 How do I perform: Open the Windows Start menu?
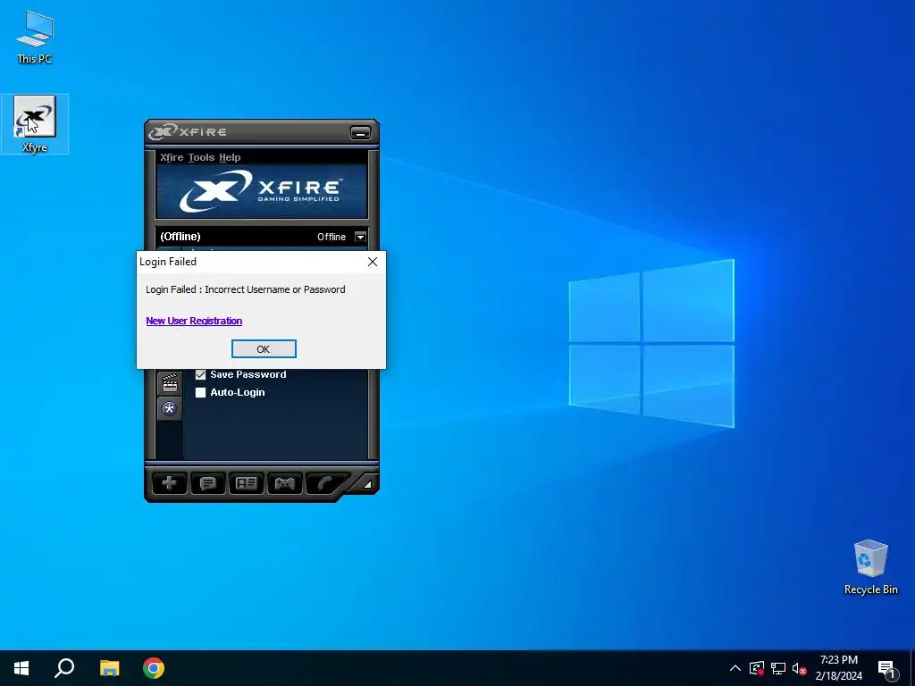coord(21,668)
